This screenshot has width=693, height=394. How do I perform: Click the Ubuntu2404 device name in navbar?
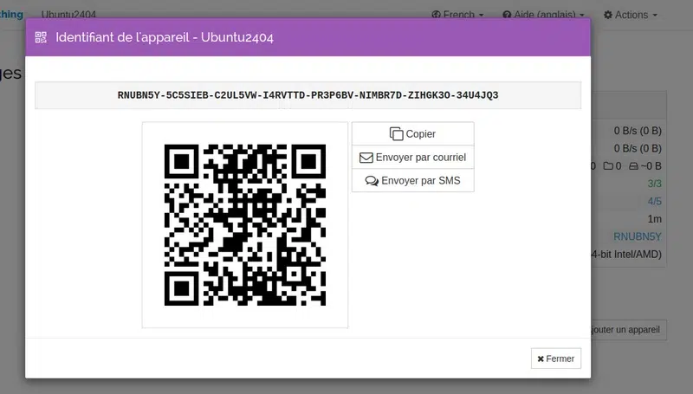coord(68,15)
